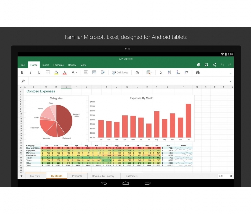Click the AutoSum sigma icon
The height and width of the screenshot is (214, 251).
point(161,72)
